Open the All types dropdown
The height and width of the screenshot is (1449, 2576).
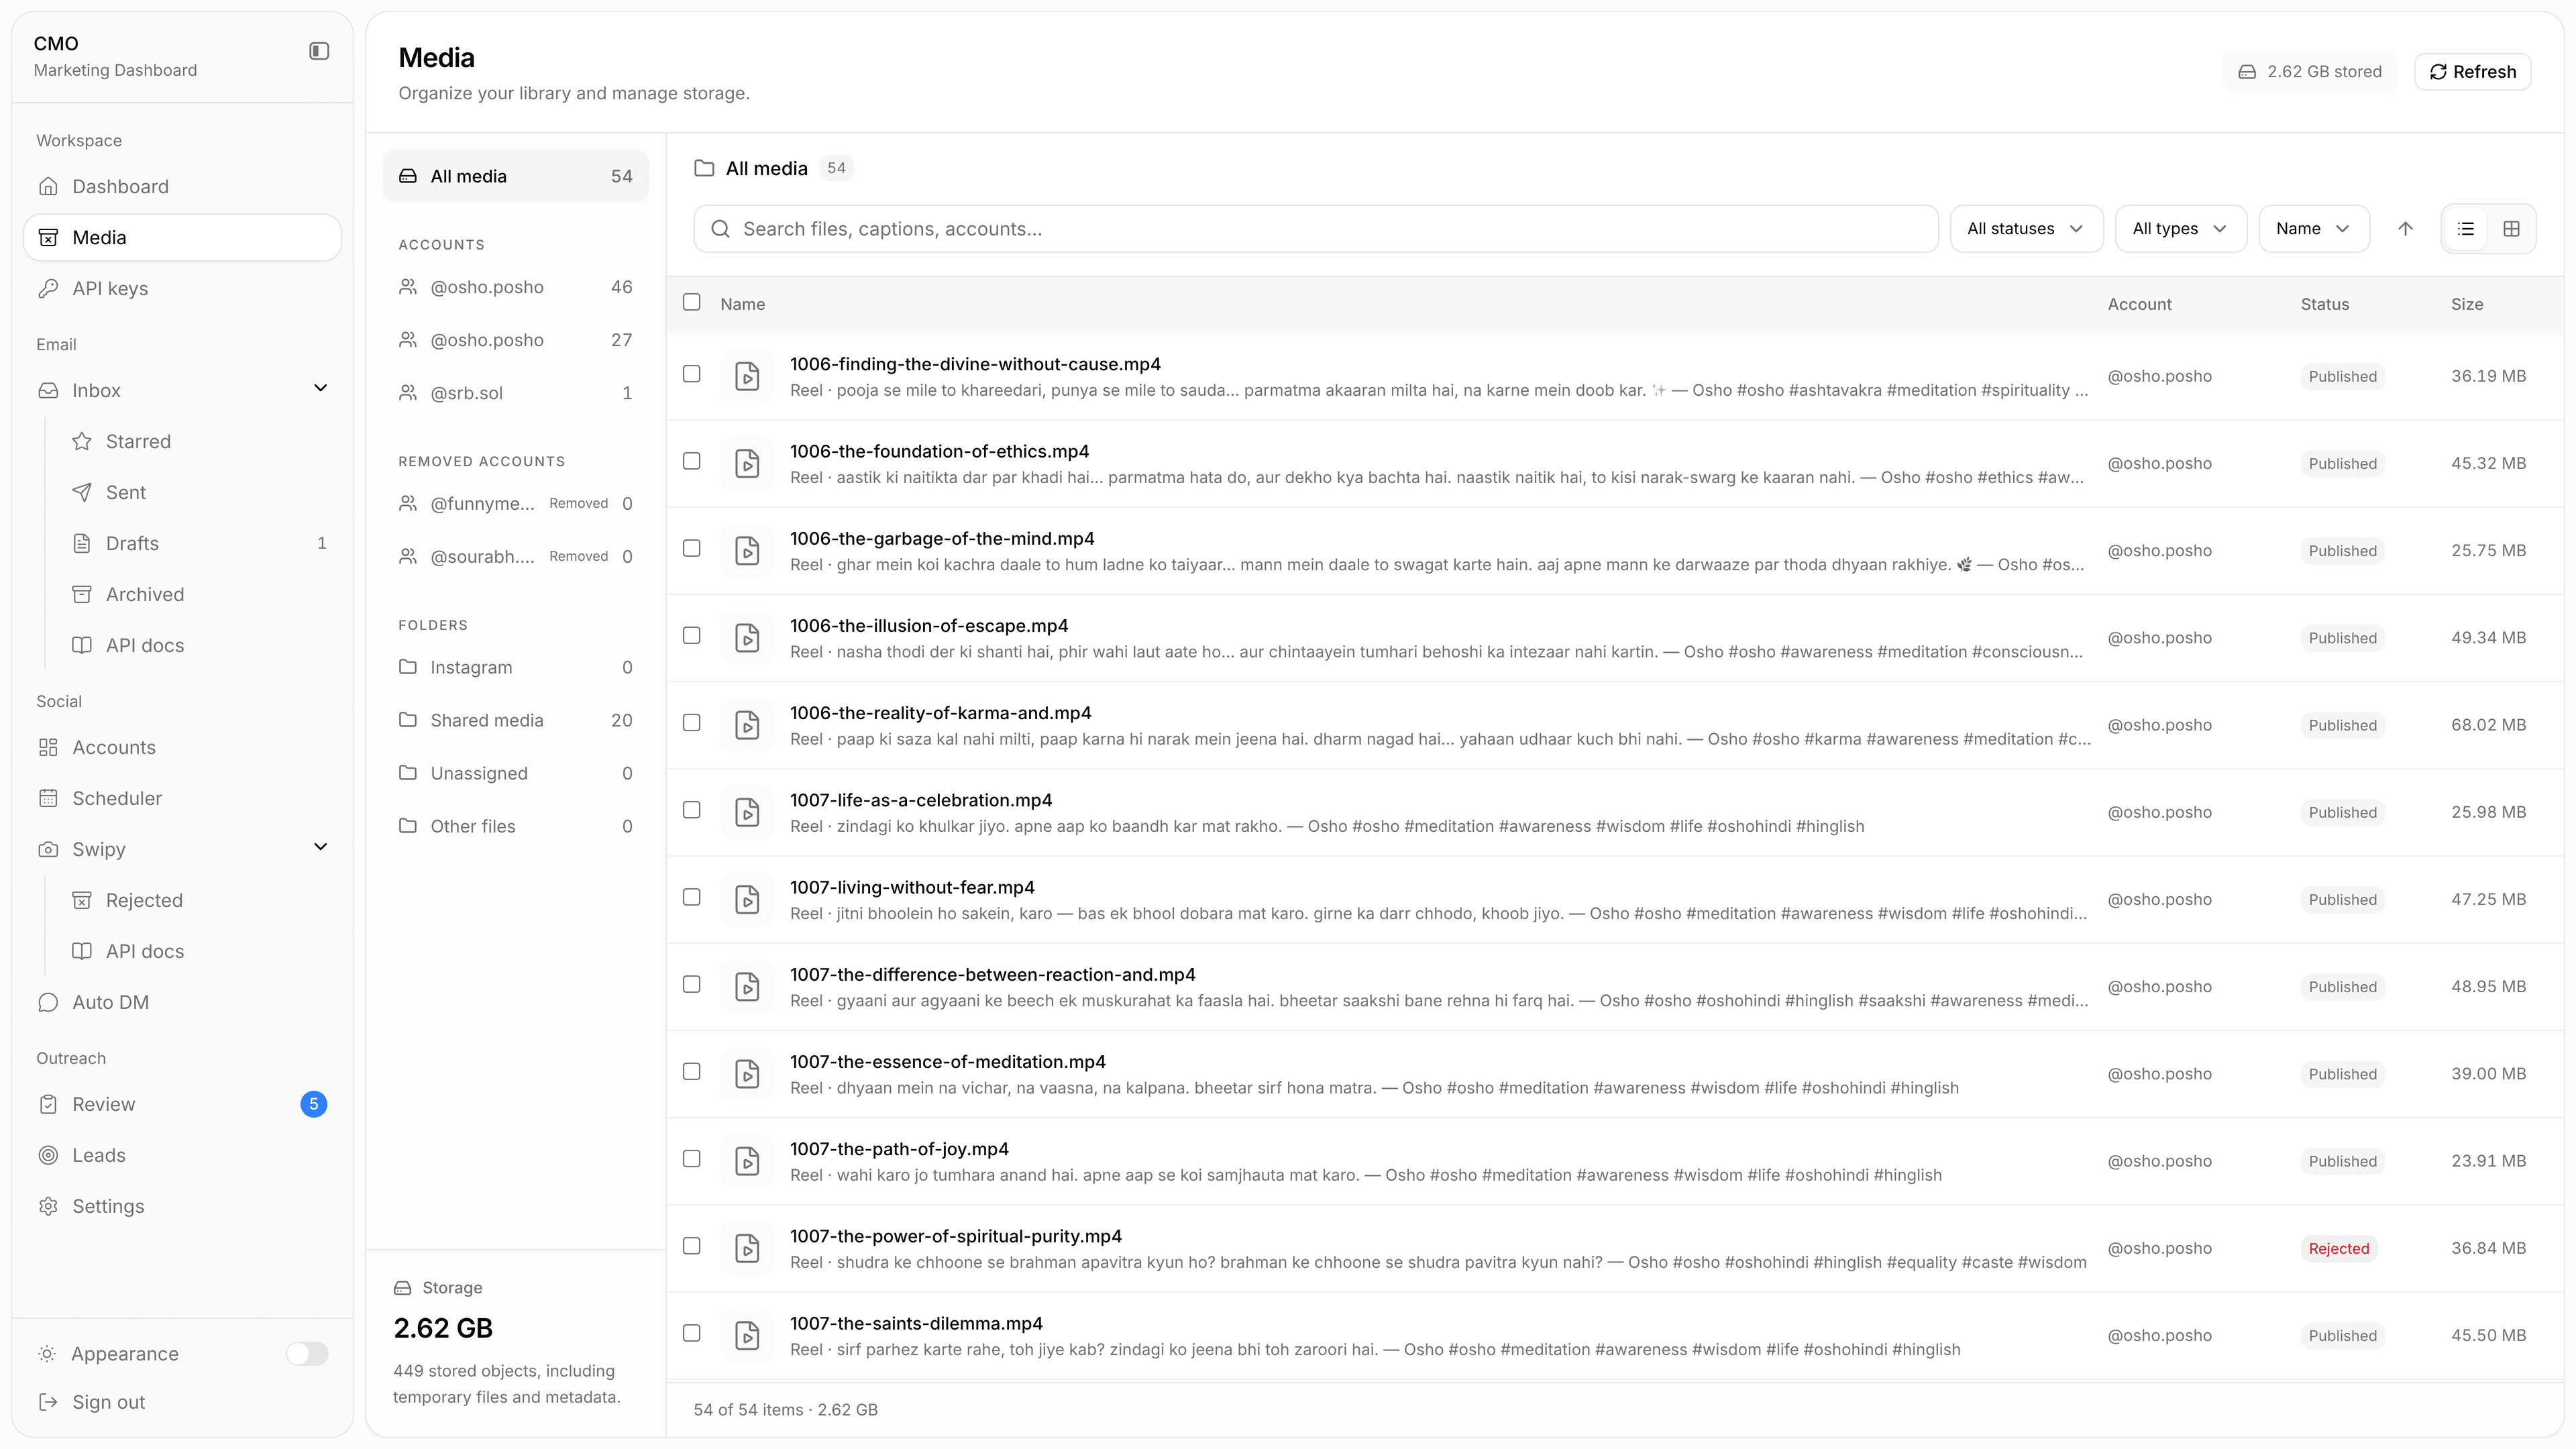pyautogui.click(x=2180, y=229)
